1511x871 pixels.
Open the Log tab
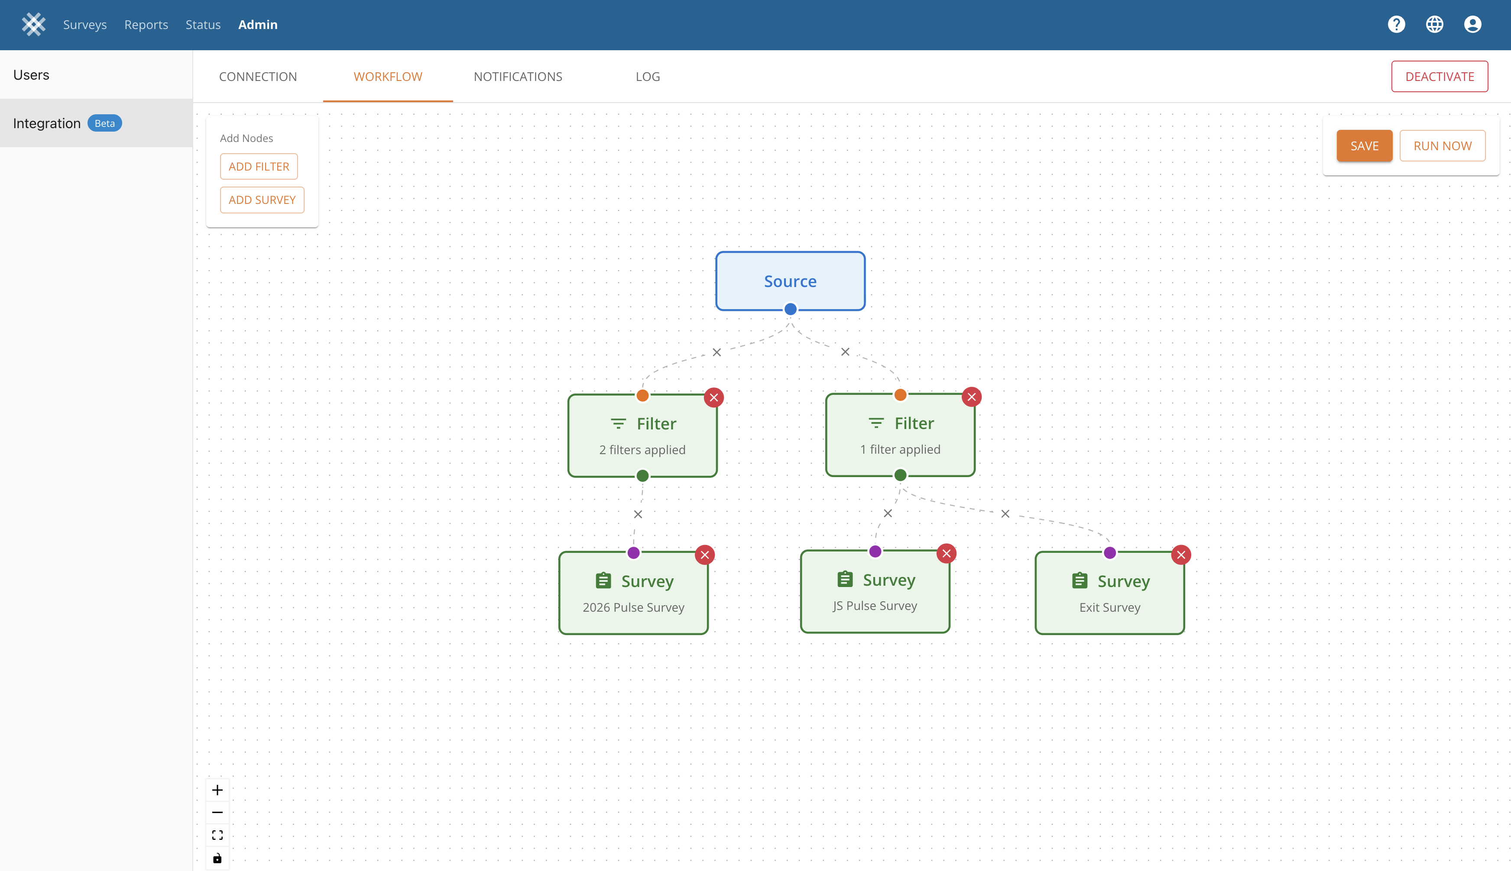(647, 77)
